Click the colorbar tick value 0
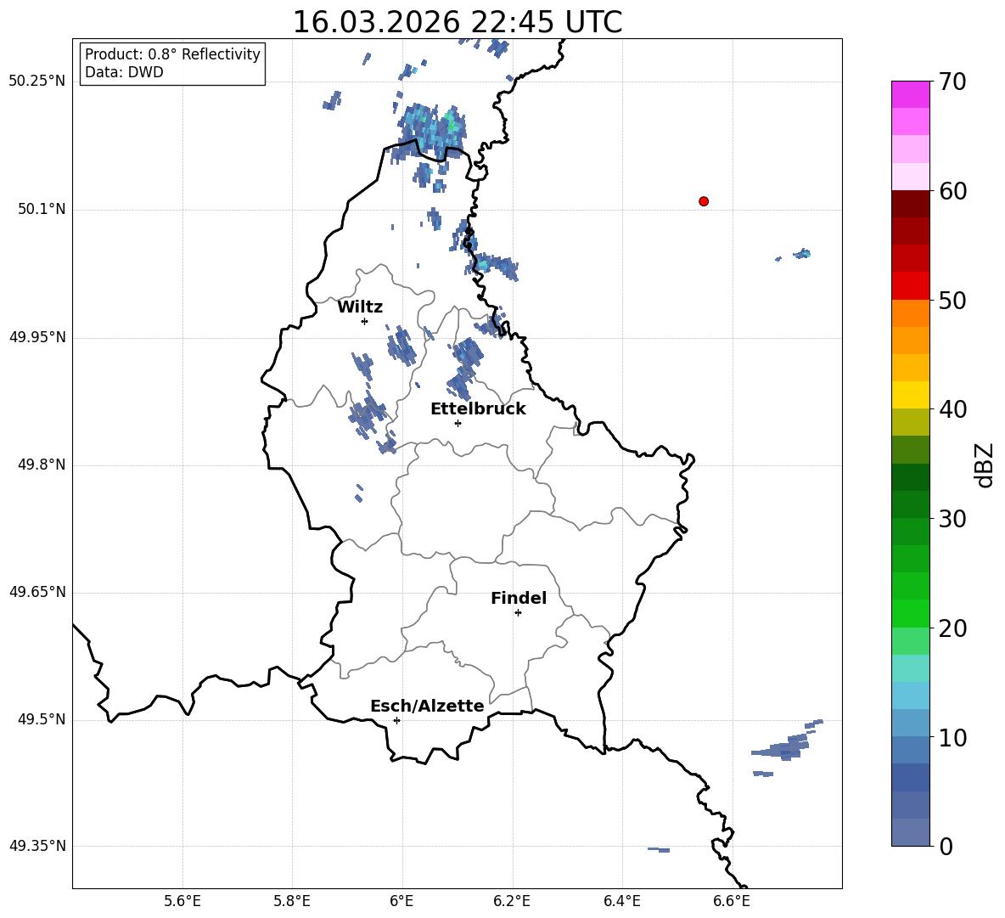 click(946, 846)
